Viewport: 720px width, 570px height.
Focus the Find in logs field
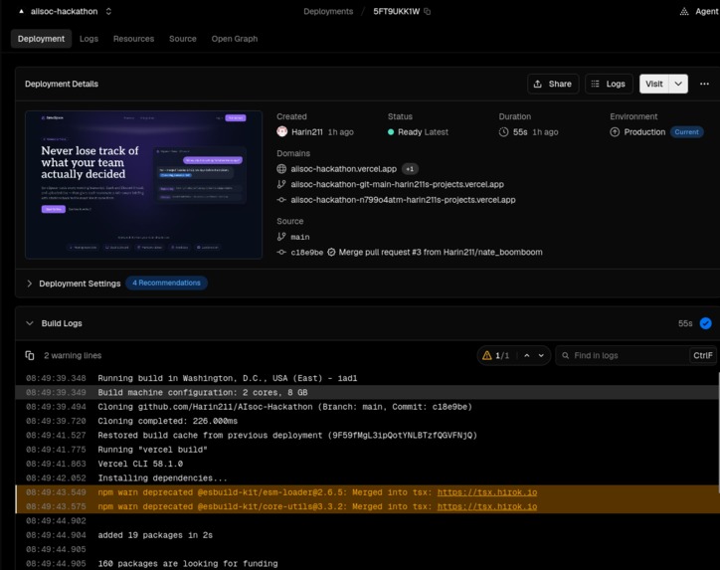(623, 355)
